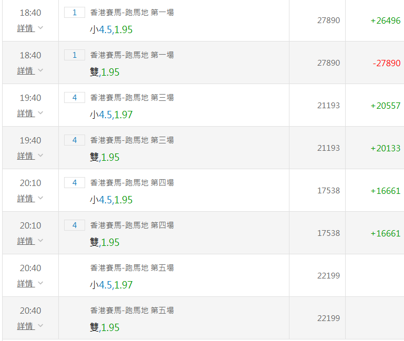Open 詳情 link in the 20:40 雙 row
This screenshot has height=341, width=404.
(25, 326)
